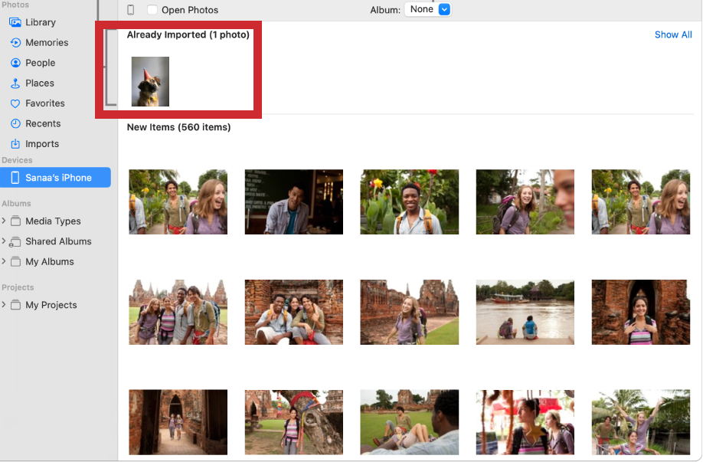This screenshot has height=462, width=703.
Task: Click the People icon in sidebar
Action: click(x=15, y=63)
